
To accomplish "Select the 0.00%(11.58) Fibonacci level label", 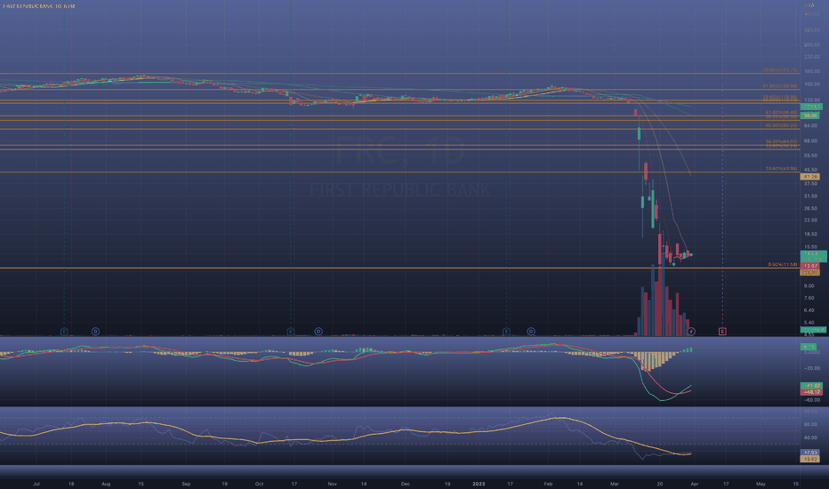I will [783, 264].
